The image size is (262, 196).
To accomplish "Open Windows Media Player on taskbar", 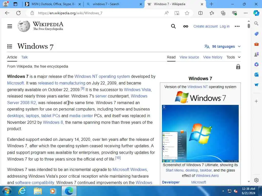I will pos(53,191).
